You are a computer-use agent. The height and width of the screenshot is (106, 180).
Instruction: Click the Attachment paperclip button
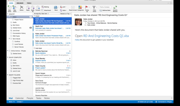click(x=46, y=10)
